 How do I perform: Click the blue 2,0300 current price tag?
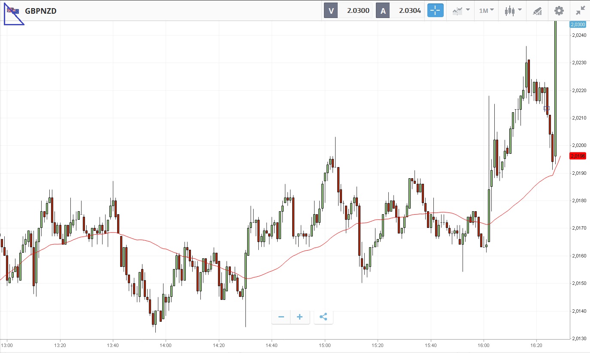[x=578, y=24]
